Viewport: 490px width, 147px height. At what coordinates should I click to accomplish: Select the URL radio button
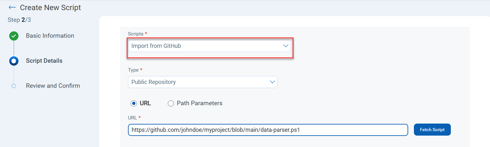[x=134, y=103]
